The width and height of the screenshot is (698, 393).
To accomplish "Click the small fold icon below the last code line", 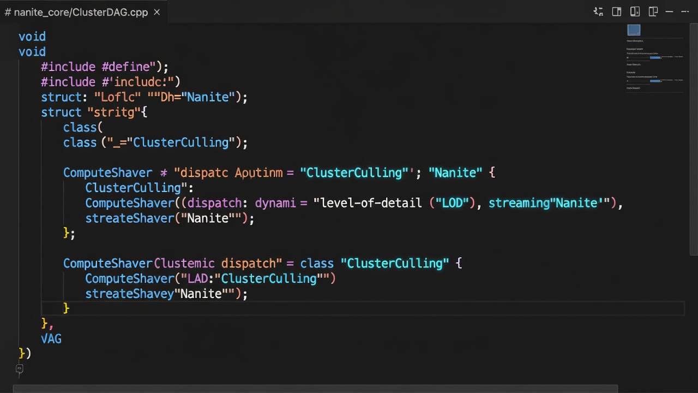I will (x=19, y=369).
